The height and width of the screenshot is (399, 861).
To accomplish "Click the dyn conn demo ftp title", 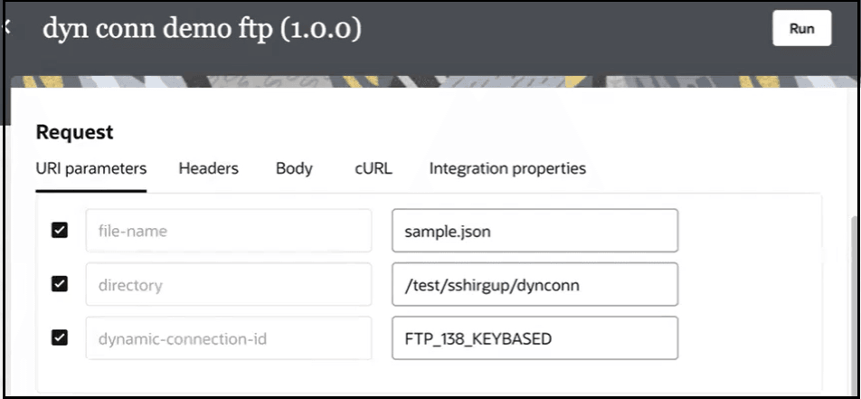I will 202,29.
